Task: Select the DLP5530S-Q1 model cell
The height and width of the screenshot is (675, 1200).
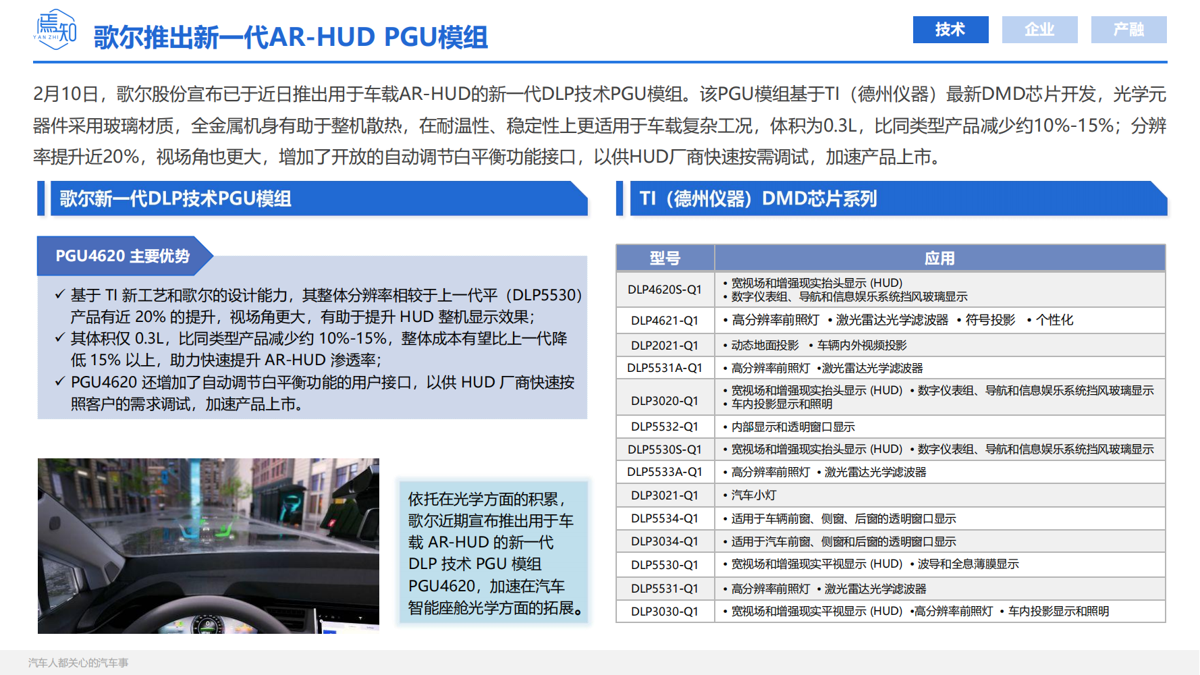Action: coord(665,450)
